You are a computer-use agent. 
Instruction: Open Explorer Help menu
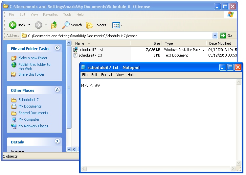(80, 14)
